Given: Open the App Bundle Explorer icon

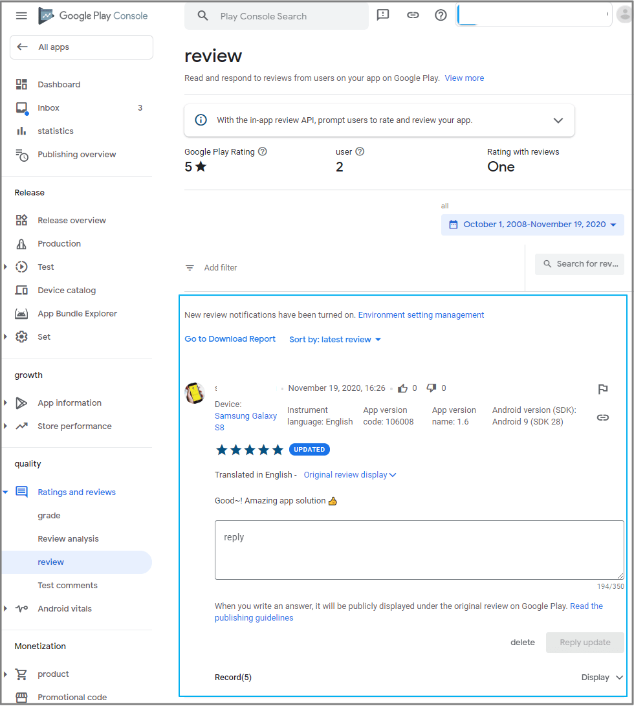Looking at the screenshot, I should coord(22,313).
